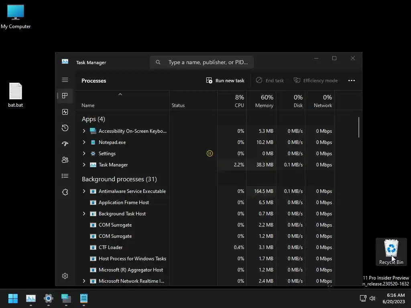
Task: Click Notepad icon in taskbar
Action: 84,298
